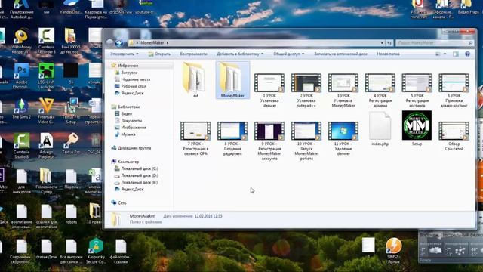Click the MoneyMaker search field
Screen dimensions: 483x272
[x=435, y=43]
